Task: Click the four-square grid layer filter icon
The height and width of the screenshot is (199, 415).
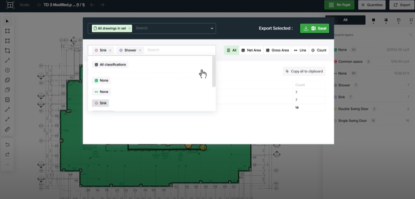Action: coord(386,20)
